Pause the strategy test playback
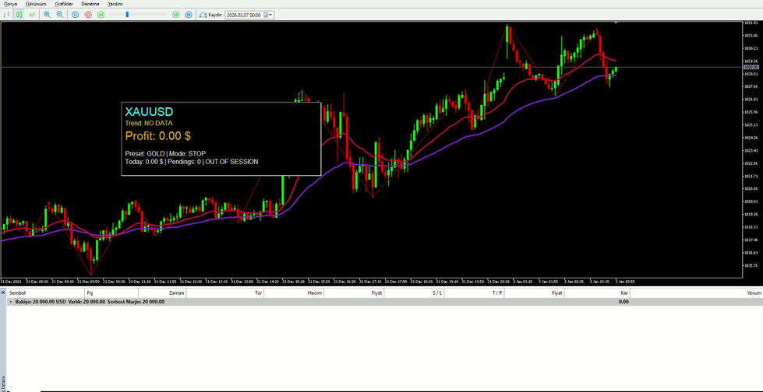 (x=75, y=15)
